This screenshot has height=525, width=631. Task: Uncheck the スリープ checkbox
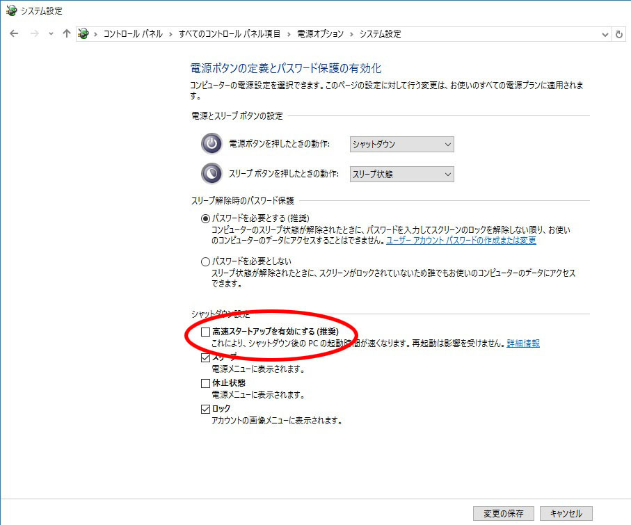coord(205,357)
